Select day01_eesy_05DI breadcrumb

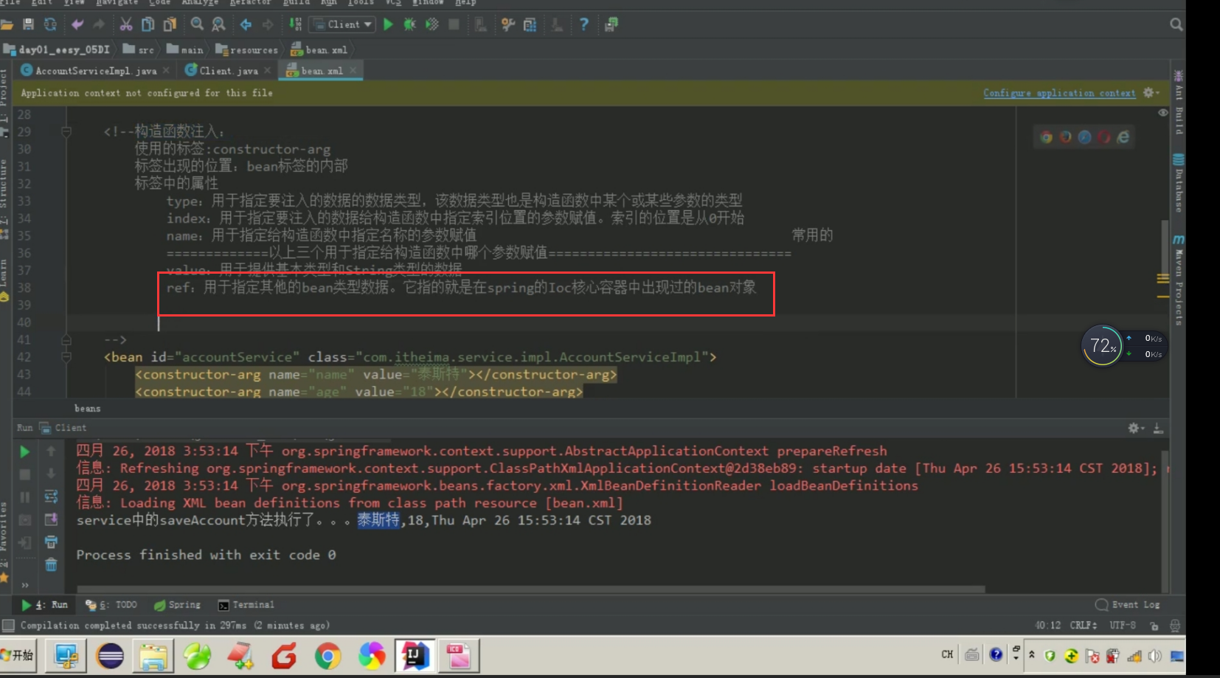(57, 49)
